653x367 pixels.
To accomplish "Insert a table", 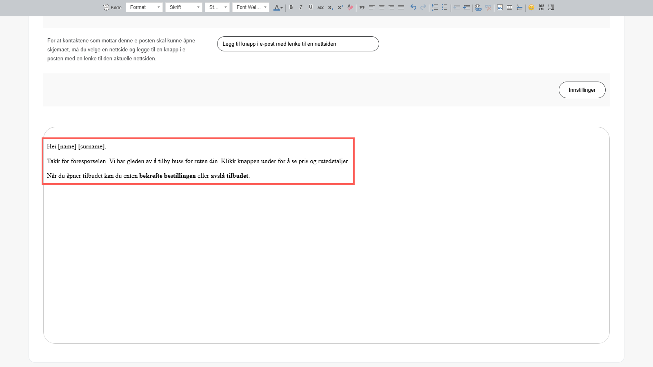I will 510,7.
